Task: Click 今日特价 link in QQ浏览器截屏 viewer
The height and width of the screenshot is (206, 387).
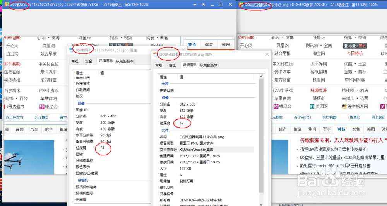Action: [x=355, y=53]
